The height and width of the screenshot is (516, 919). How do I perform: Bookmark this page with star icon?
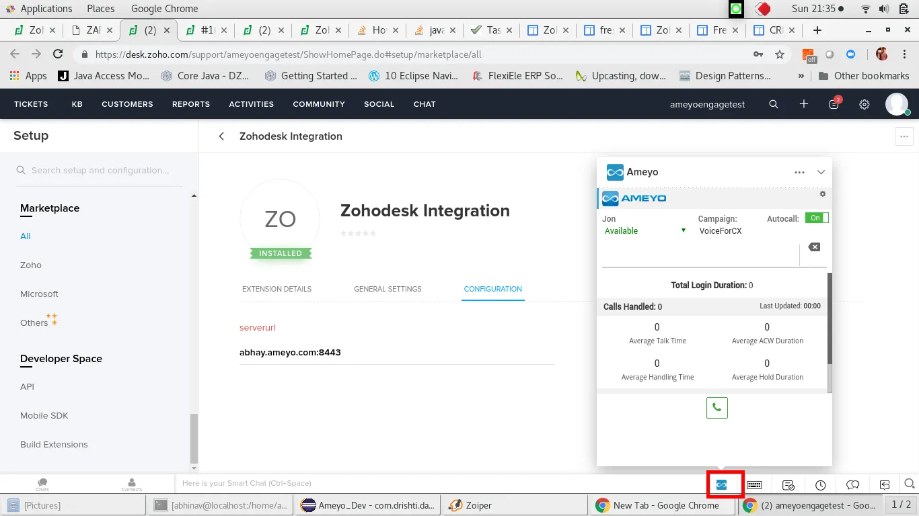coord(780,54)
